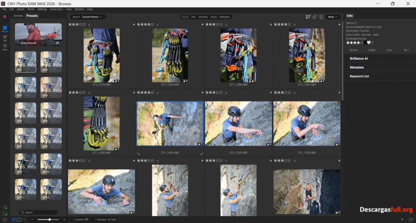The height and width of the screenshot is (223, 416).
Task: Click magnifier icon in presets search box
Action: (23, 212)
